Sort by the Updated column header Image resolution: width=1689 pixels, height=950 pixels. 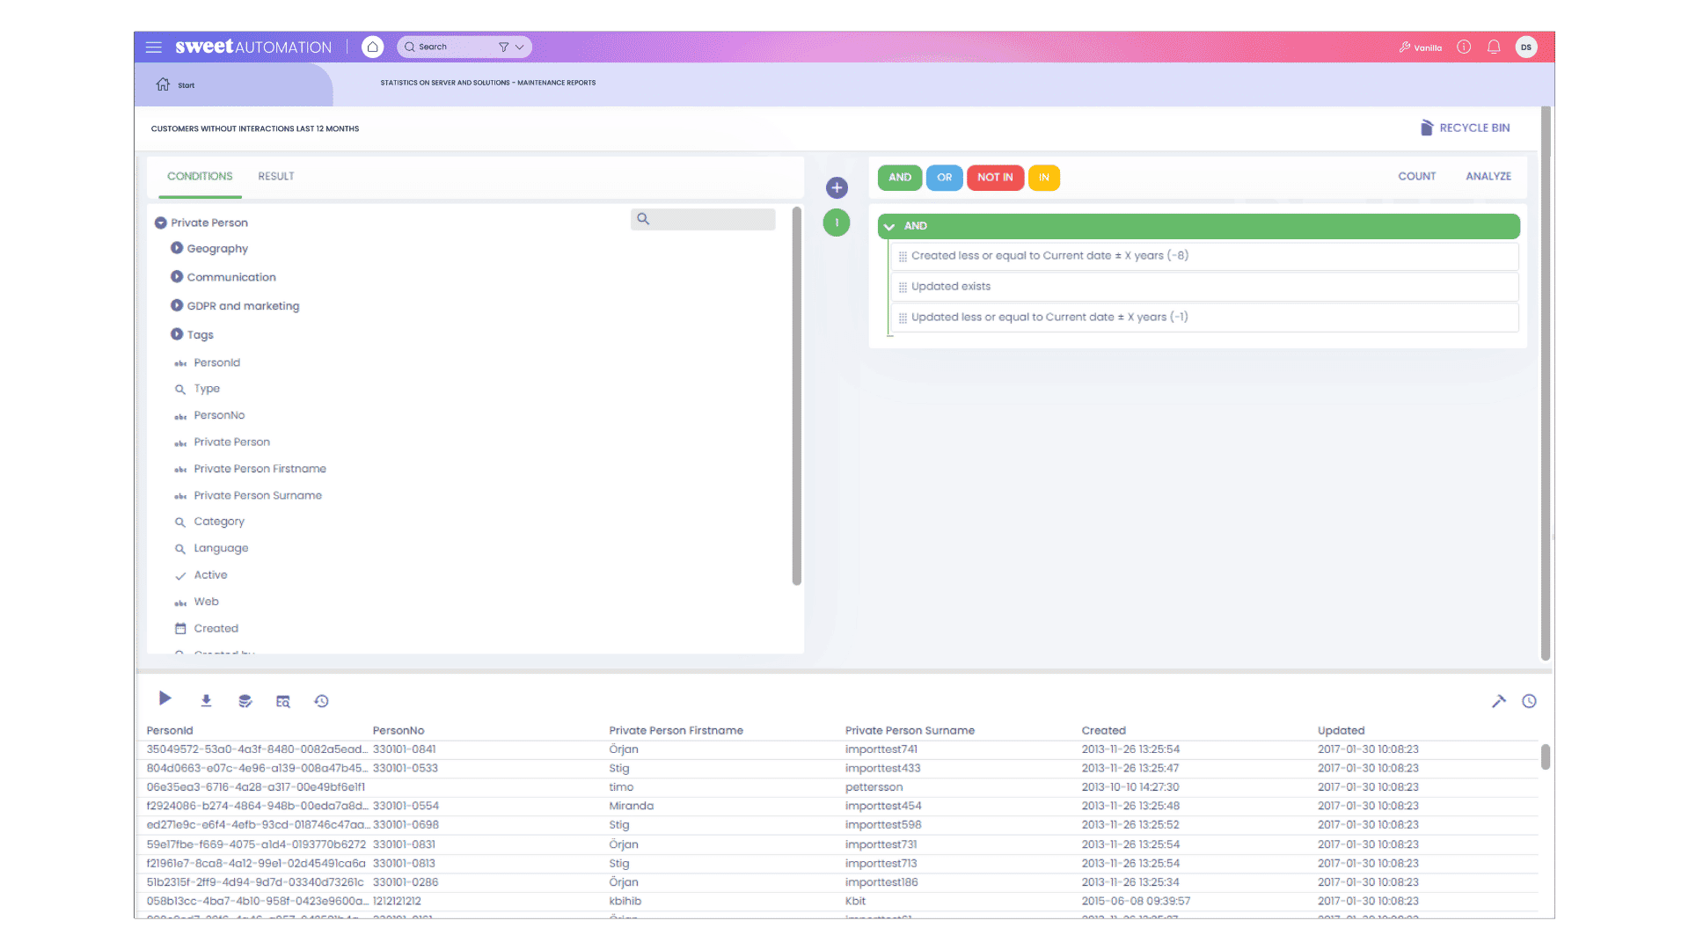tap(1341, 731)
